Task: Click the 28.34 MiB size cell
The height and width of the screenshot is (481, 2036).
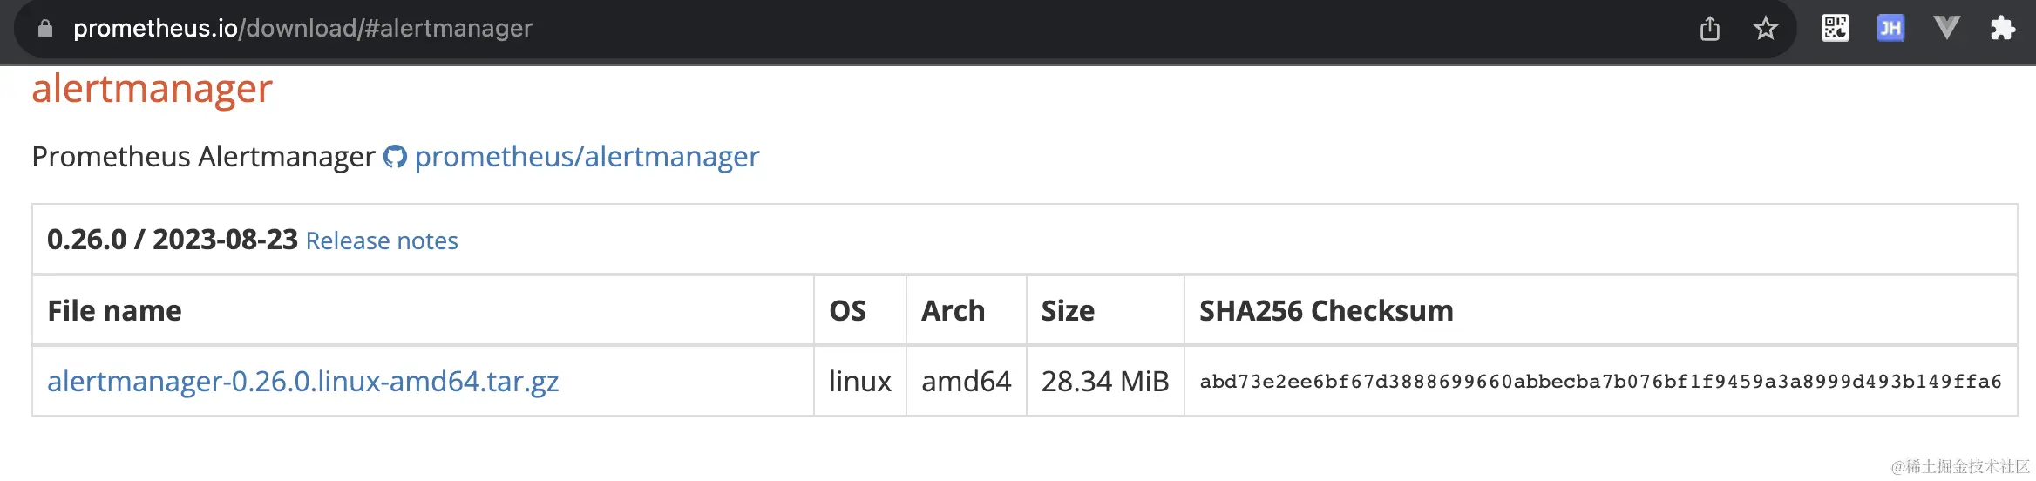Action: (x=1104, y=381)
